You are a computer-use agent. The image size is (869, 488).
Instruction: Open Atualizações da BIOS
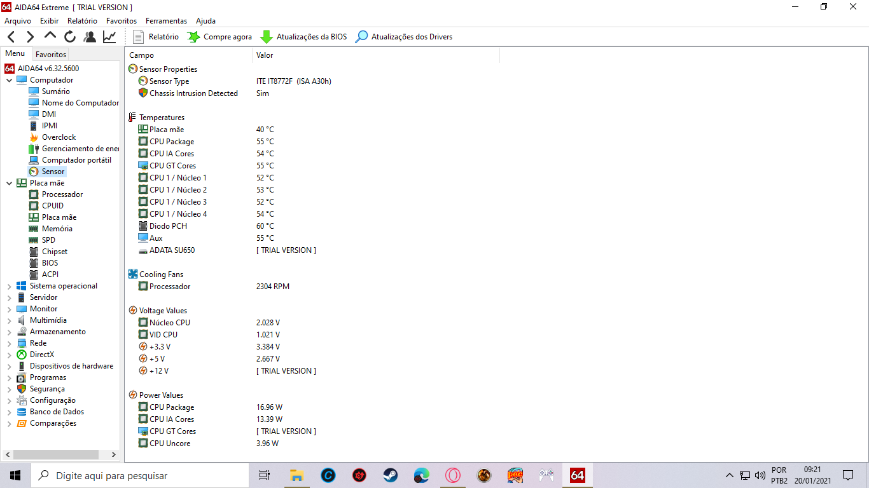[x=304, y=37]
